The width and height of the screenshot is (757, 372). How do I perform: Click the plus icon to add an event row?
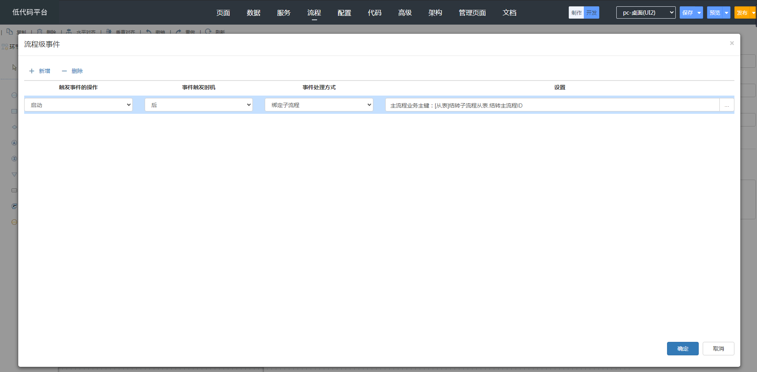[x=32, y=71]
